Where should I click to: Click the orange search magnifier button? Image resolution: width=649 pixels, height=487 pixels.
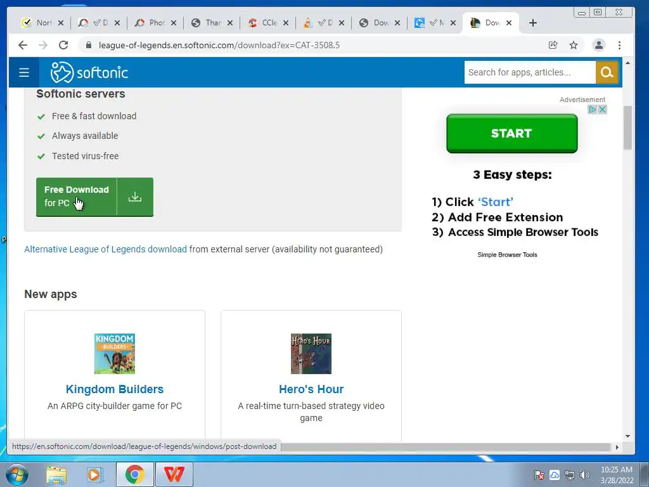tap(607, 72)
